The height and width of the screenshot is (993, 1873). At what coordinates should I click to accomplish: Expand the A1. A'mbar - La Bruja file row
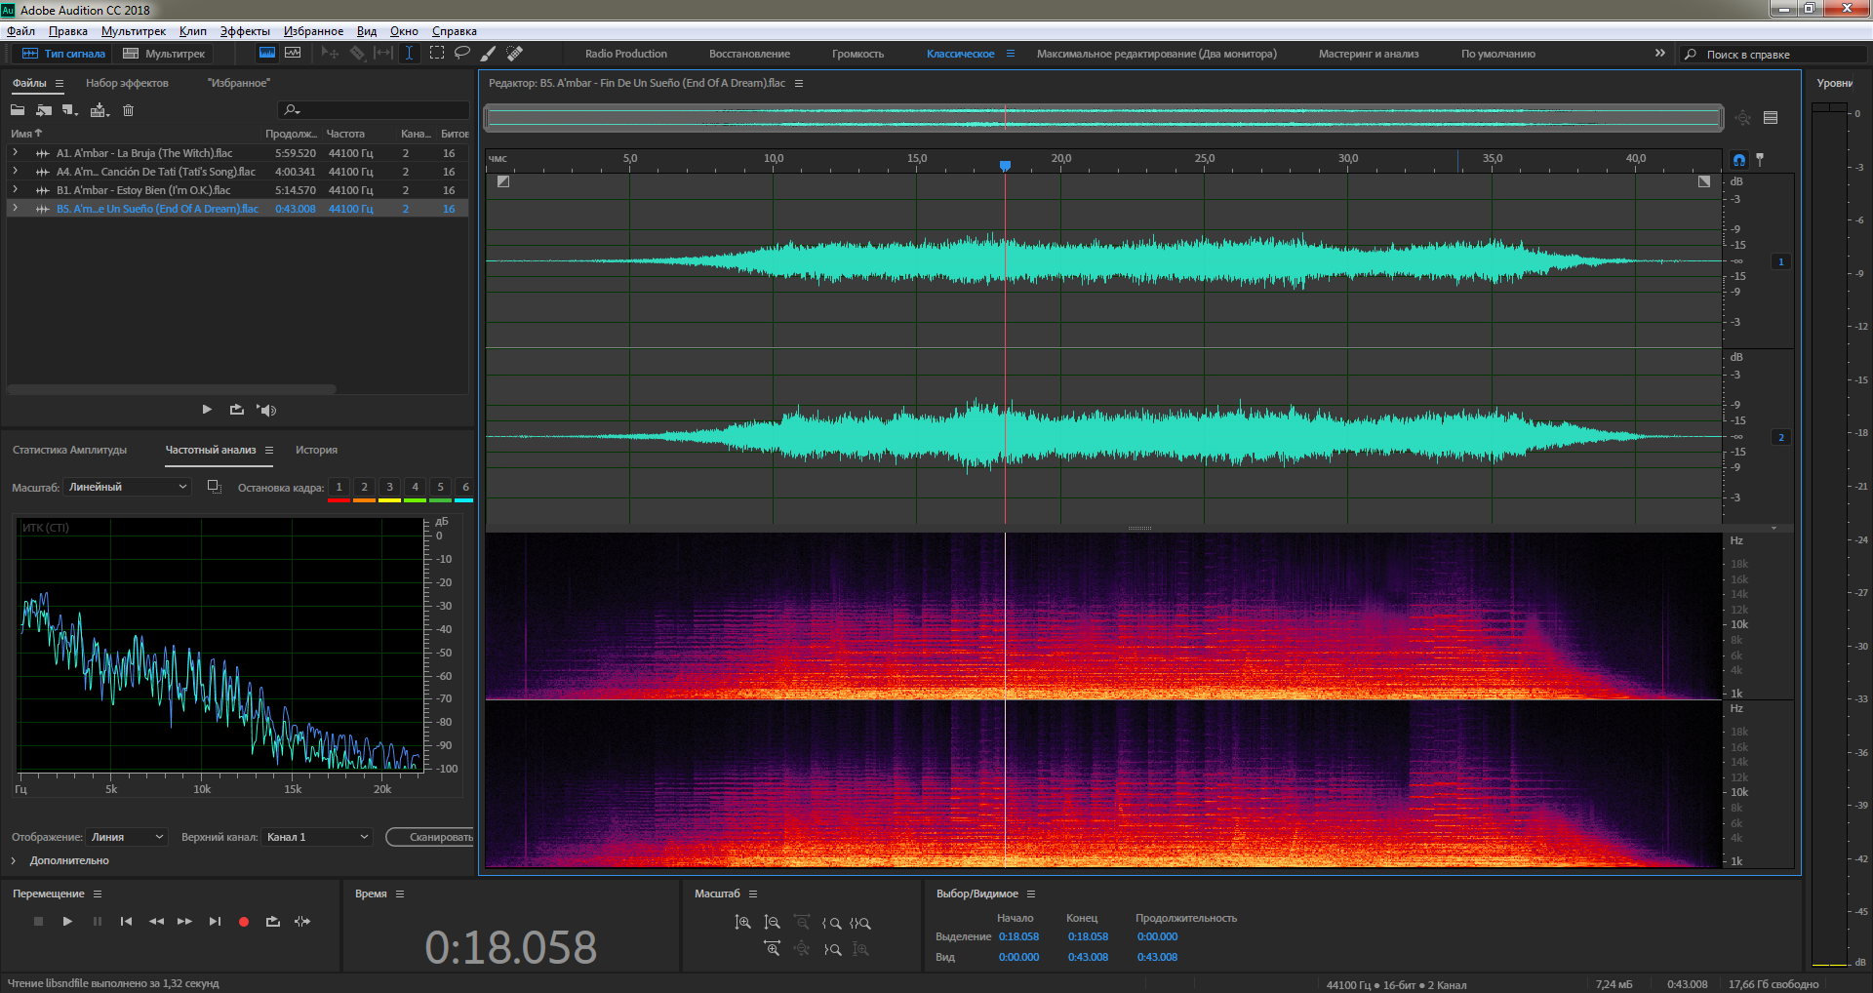pyautogui.click(x=15, y=153)
